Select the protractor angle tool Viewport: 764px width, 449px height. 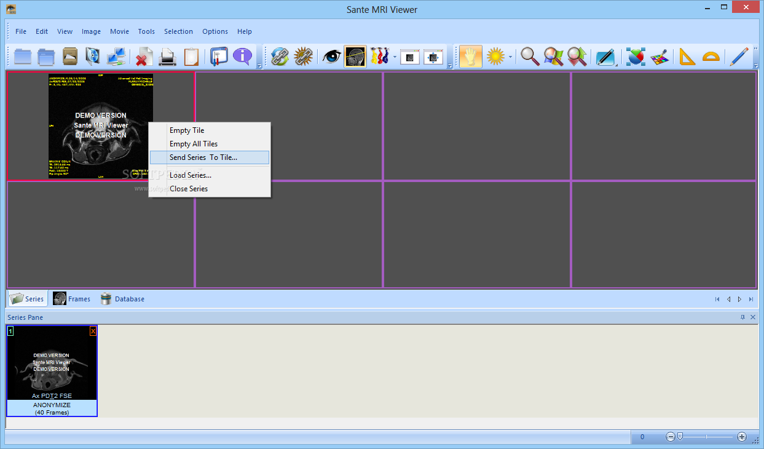tap(711, 57)
